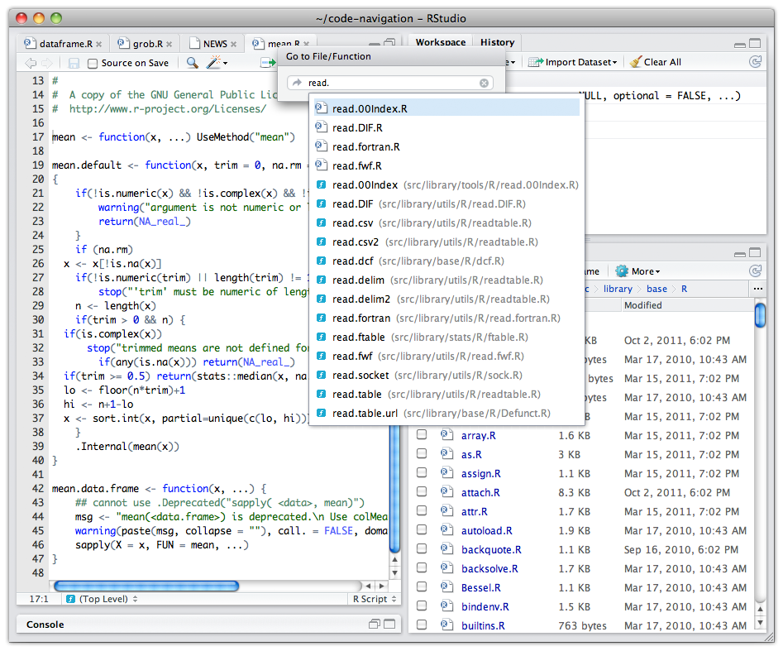Viewport: 783px width, 651px height.
Task: Open the R Script file type selector
Action: [375, 599]
